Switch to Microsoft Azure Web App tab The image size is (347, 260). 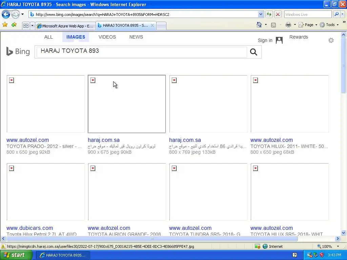[65, 26]
